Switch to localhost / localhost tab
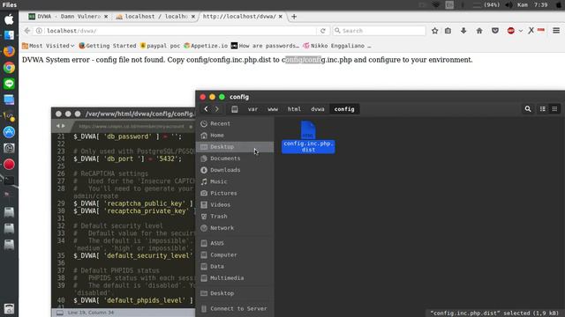This screenshot has width=565, height=317. pyautogui.click(x=155, y=17)
